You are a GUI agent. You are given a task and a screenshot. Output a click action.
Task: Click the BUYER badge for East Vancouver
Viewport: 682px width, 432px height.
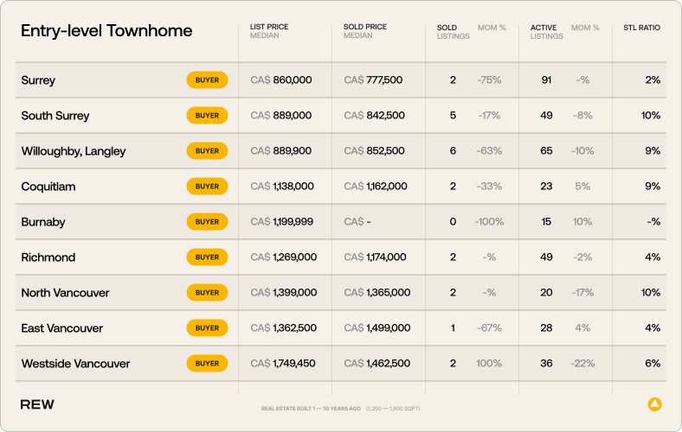(207, 327)
